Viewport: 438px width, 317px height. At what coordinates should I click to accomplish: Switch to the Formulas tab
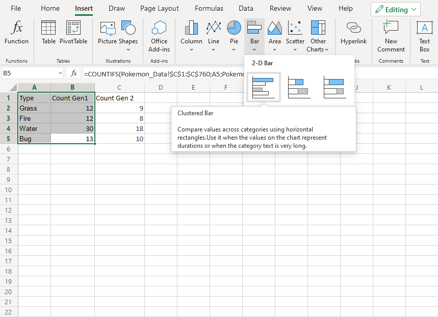(209, 9)
